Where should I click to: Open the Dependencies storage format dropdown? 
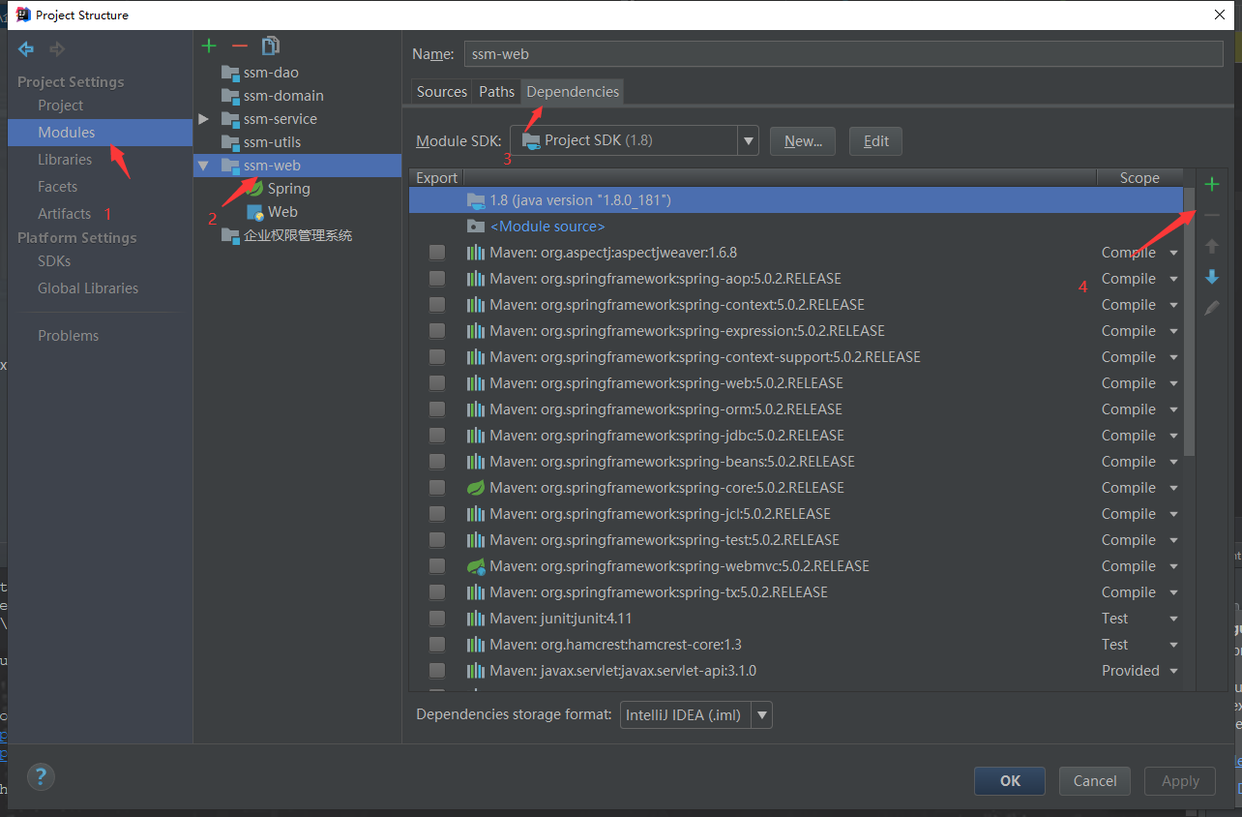(761, 714)
